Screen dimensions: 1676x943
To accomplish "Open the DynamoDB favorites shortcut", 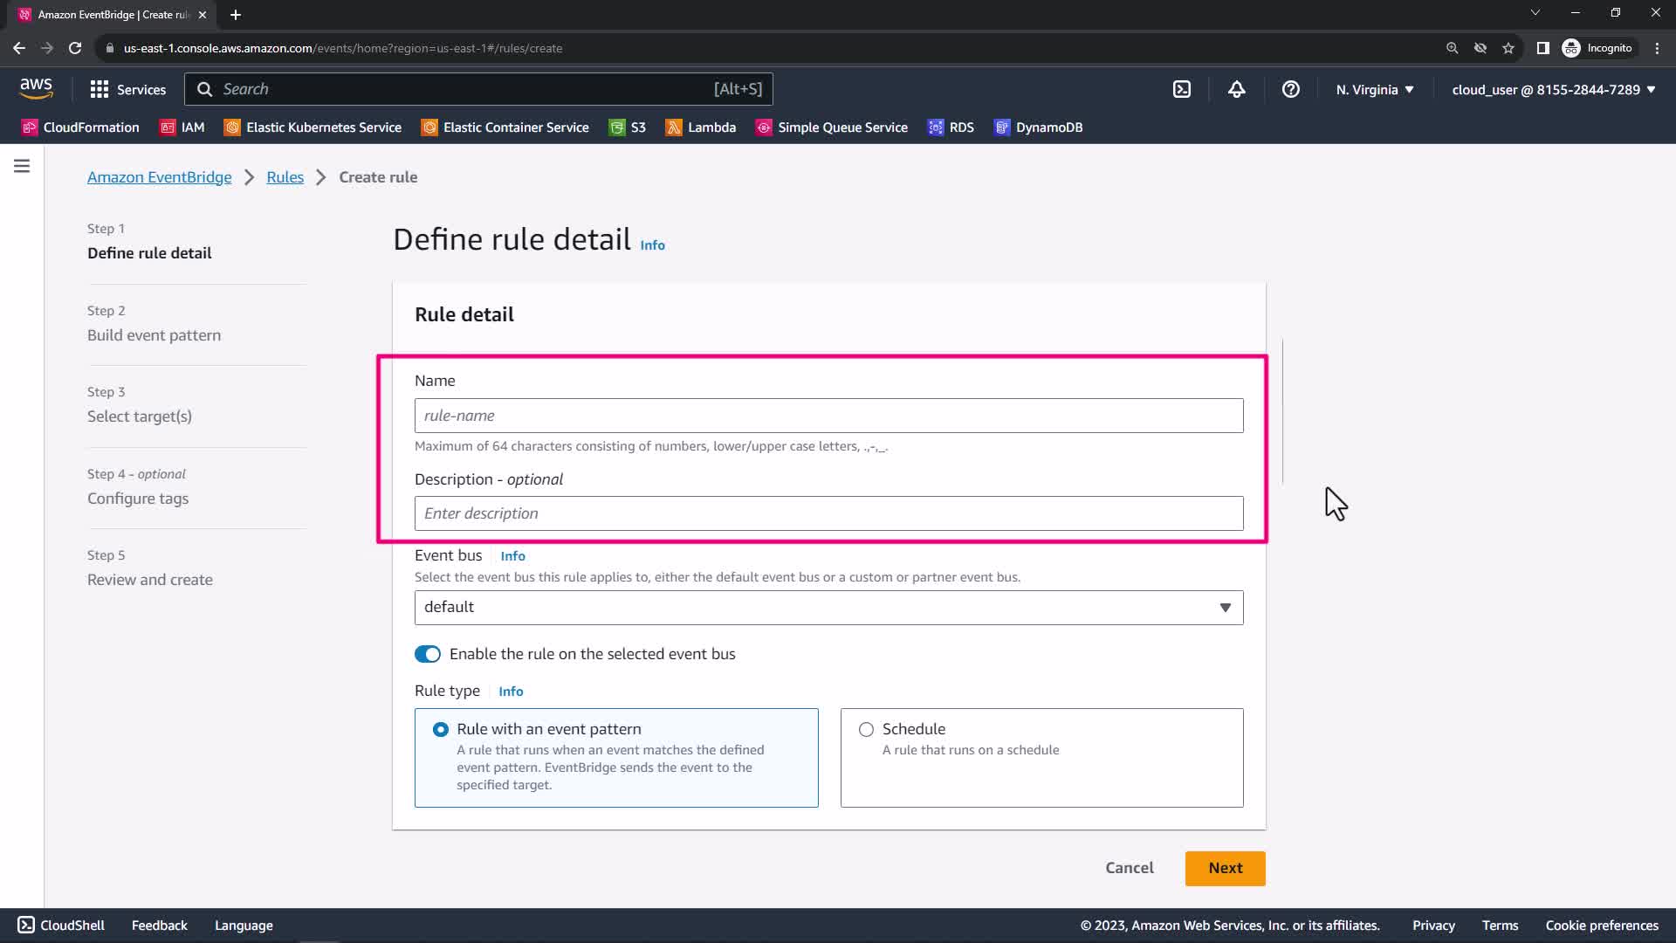I will [1038, 127].
